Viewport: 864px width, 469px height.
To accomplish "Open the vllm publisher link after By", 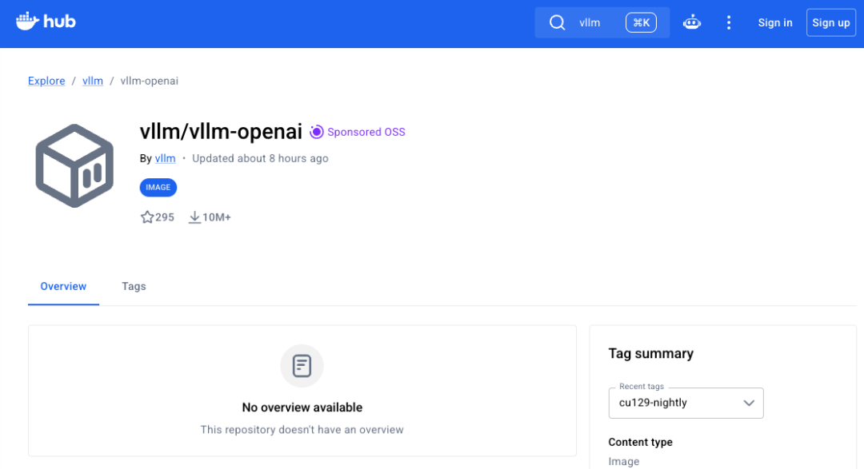I will pos(166,158).
